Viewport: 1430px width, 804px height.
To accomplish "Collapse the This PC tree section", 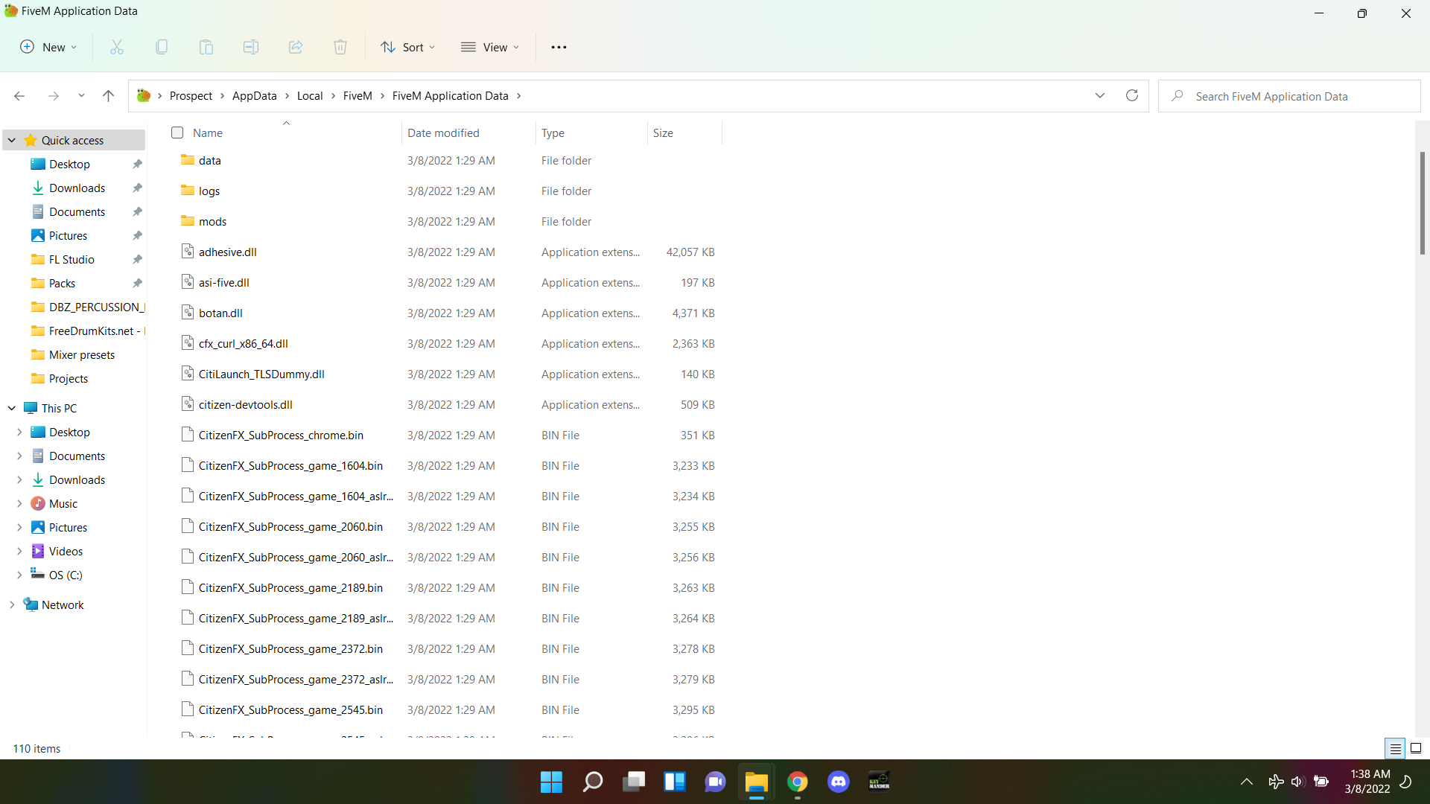I will pyautogui.click(x=12, y=408).
